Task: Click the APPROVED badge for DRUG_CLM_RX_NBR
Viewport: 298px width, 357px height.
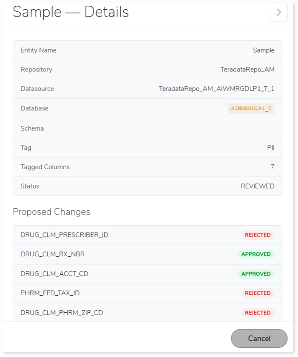Action: 256,254
